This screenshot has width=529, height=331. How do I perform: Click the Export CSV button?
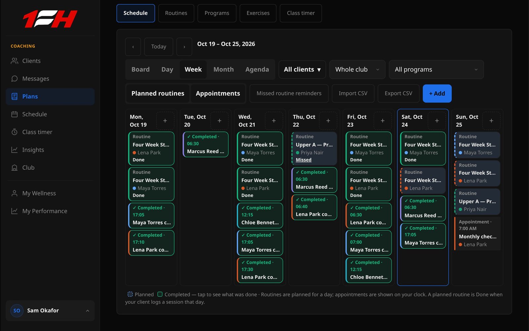pyautogui.click(x=398, y=93)
